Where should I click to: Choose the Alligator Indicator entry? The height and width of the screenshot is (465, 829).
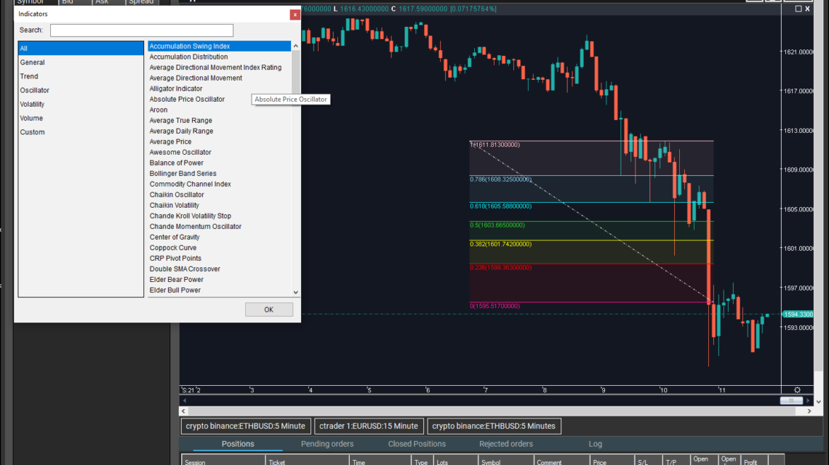point(176,89)
